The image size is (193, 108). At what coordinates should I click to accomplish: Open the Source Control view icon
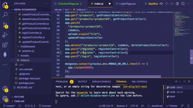point(5,25)
